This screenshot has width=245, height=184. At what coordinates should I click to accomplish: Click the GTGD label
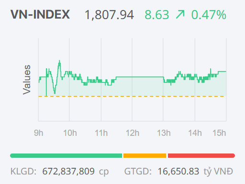(x=138, y=171)
